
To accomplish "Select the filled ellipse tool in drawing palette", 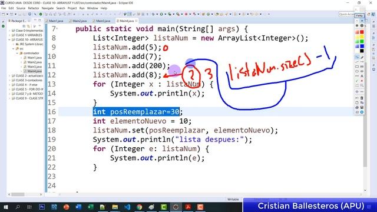I will (362, 71).
